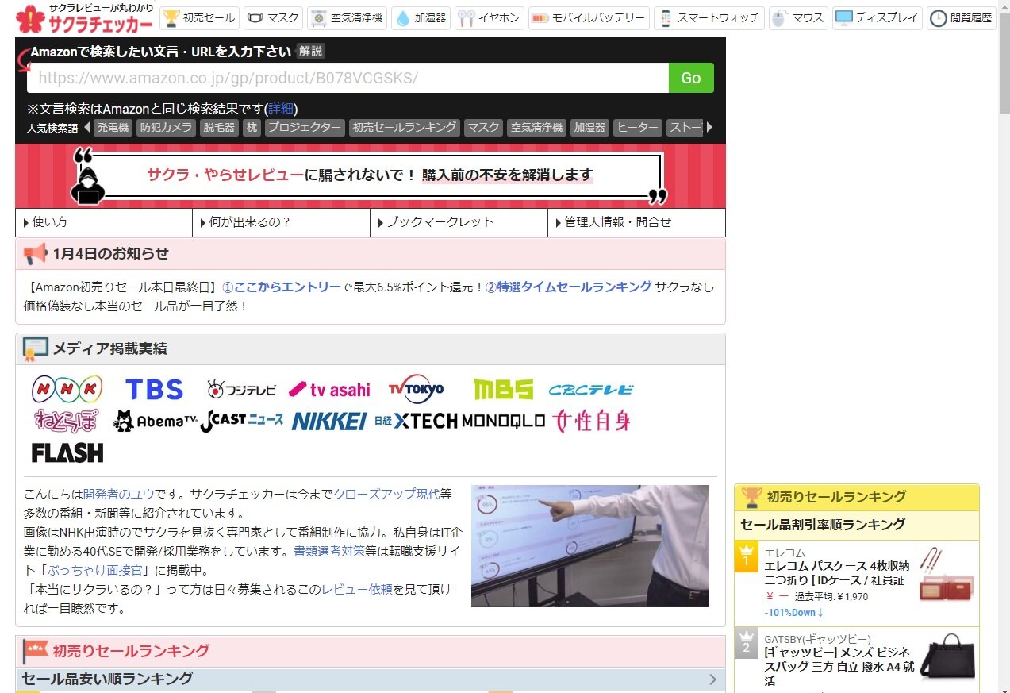Viewport: 1010px width, 693px height.
Task: Open the クローズアップ現代 link
Action: (x=386, y=494)
